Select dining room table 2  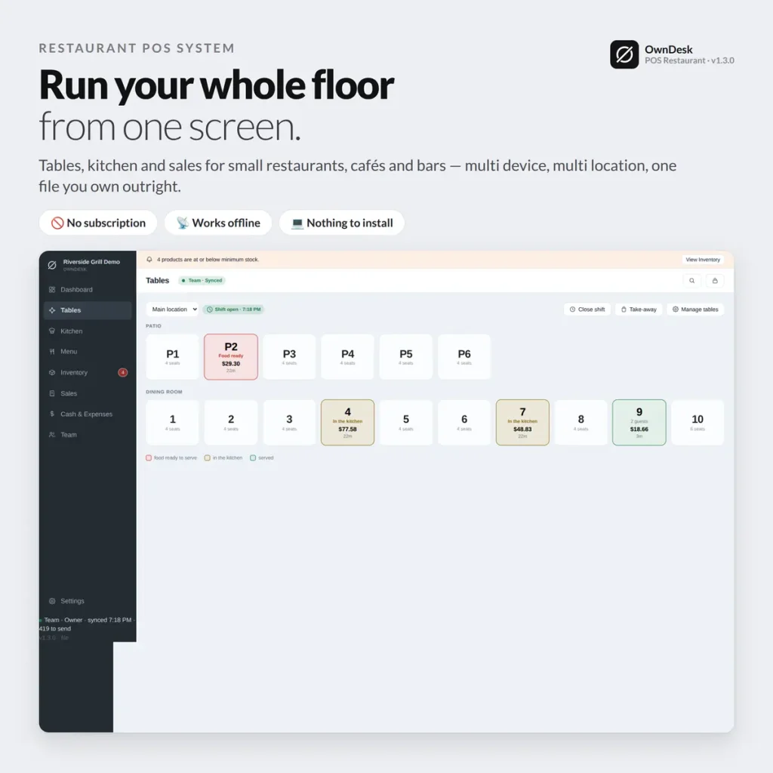(231, 423)
